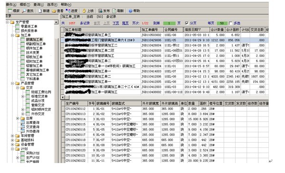Open 帮助 help icon in toolbar

coord(130,11)
